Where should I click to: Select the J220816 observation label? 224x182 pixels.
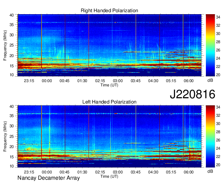192,94
